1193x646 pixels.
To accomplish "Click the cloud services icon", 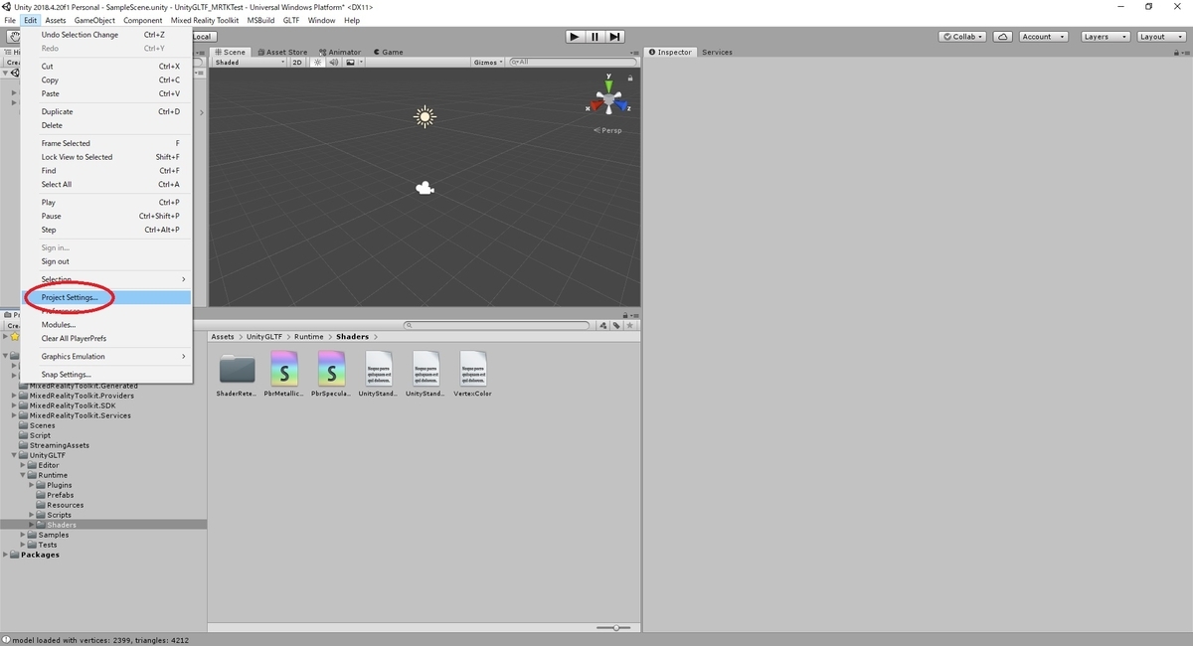I will click(1003, 37).
